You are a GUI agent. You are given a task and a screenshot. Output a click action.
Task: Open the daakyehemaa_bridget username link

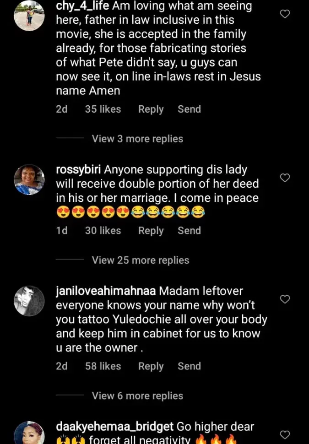point(114,427)
